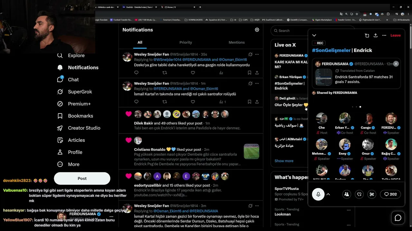
Task: Open the Space more options menu
Action: pos(384,35)
